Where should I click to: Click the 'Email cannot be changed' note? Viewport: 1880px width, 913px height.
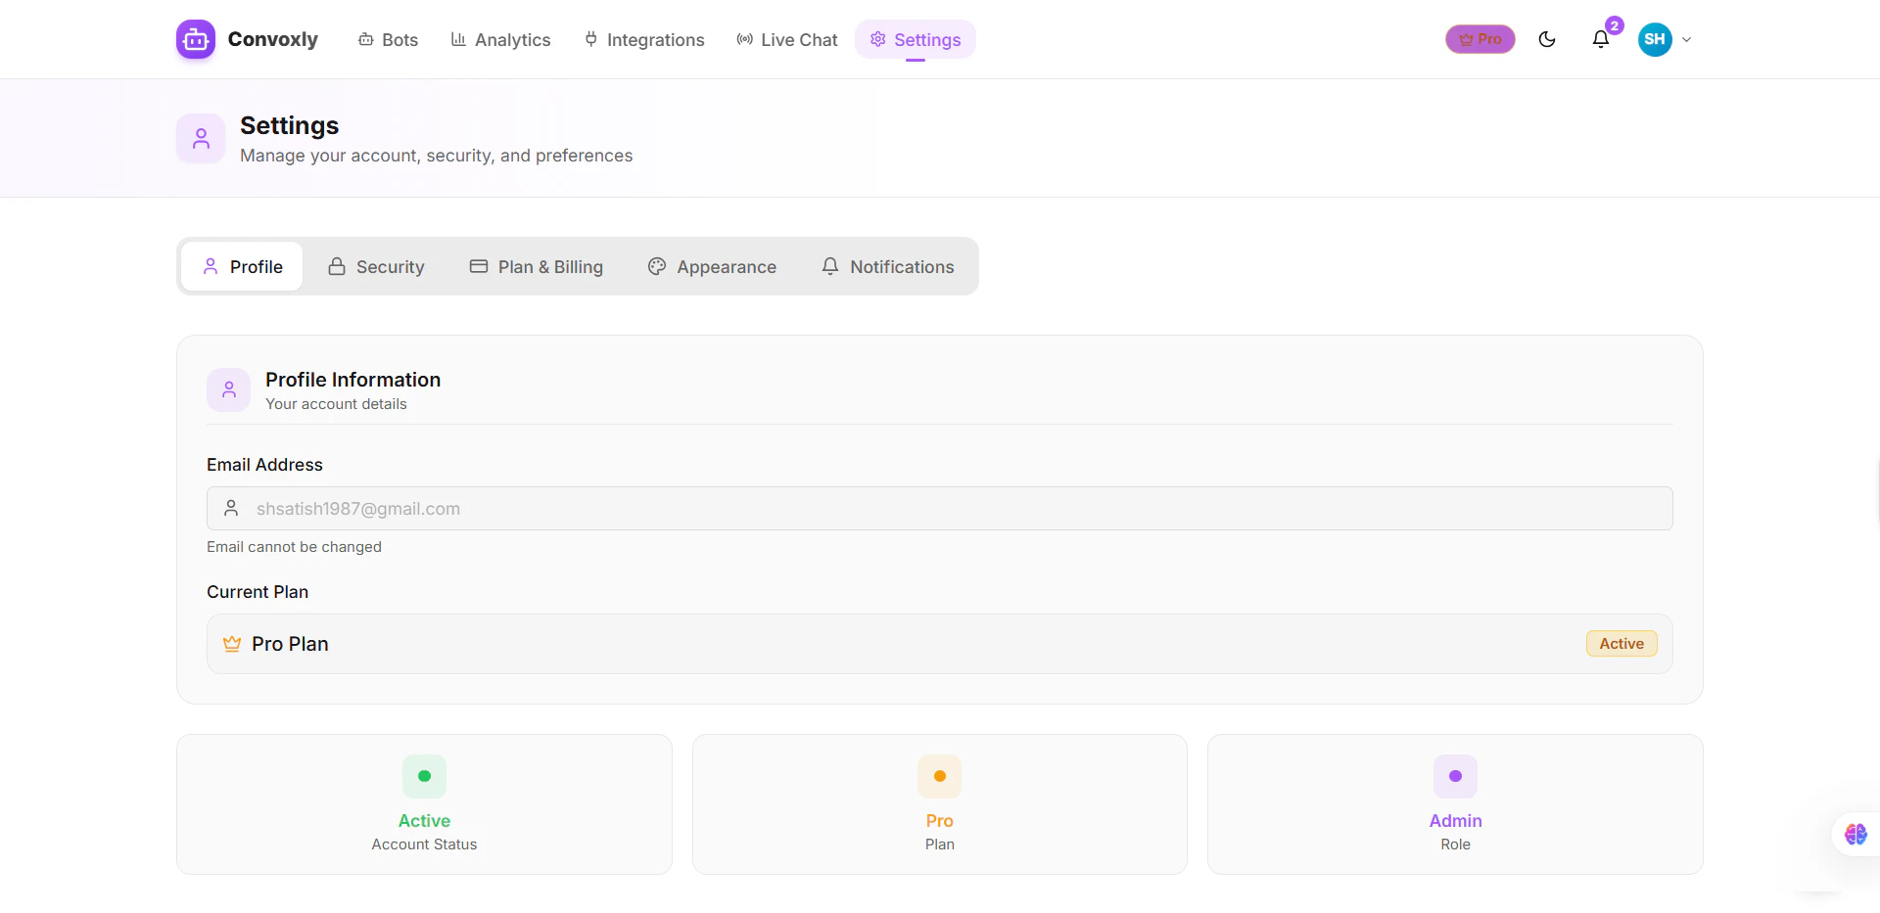[x=294, y=547]
